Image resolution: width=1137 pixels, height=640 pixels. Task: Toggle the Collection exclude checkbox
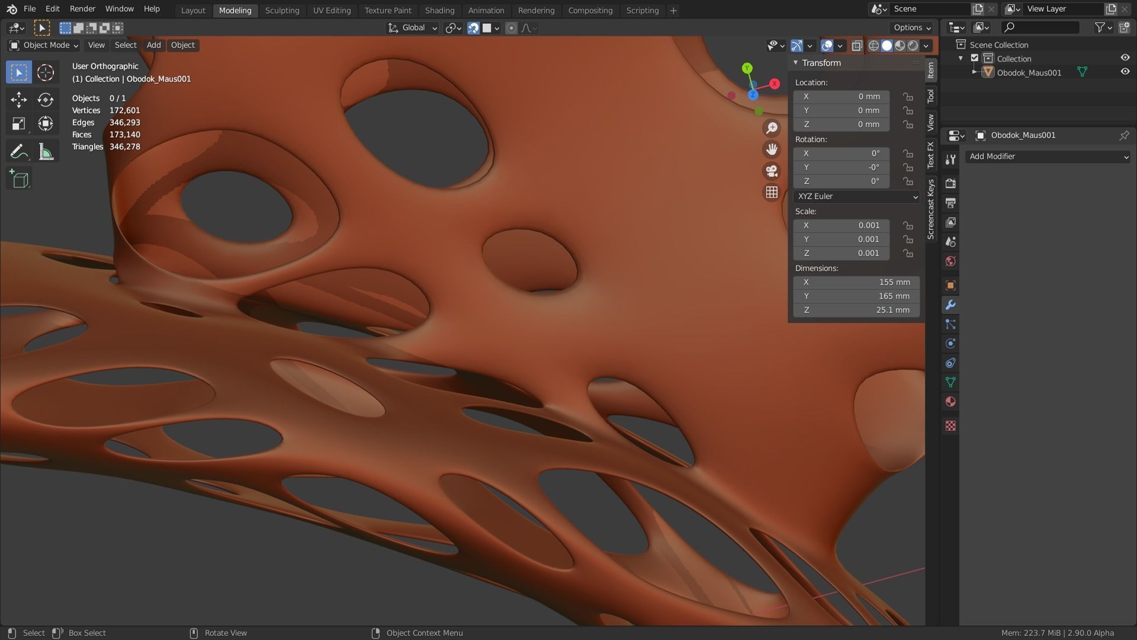click(975, 58)
